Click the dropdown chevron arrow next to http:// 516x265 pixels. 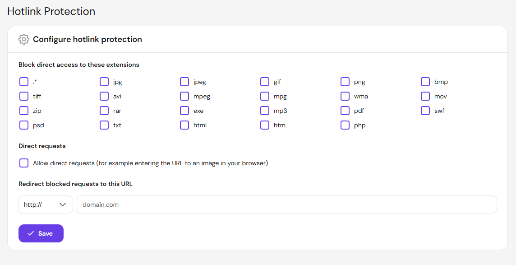coord(63,205)
